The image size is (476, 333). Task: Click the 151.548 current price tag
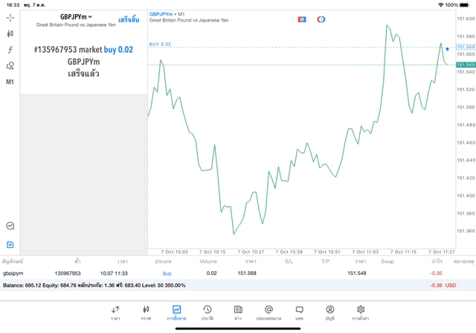(466, 65)
